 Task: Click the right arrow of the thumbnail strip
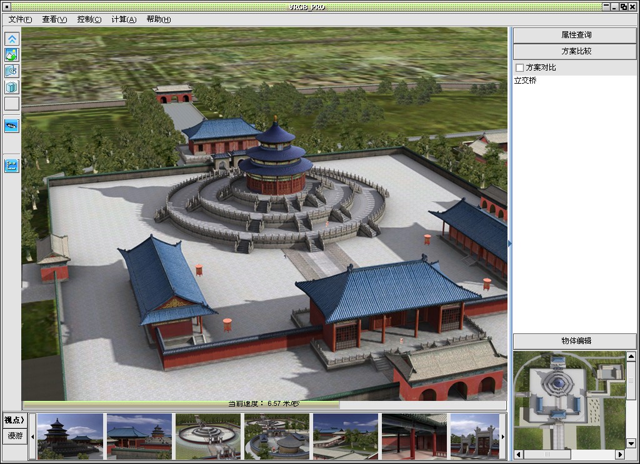click(x=503, y=437)
